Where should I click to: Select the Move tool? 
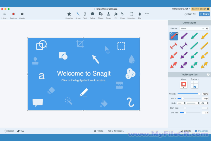pos(122,16)
